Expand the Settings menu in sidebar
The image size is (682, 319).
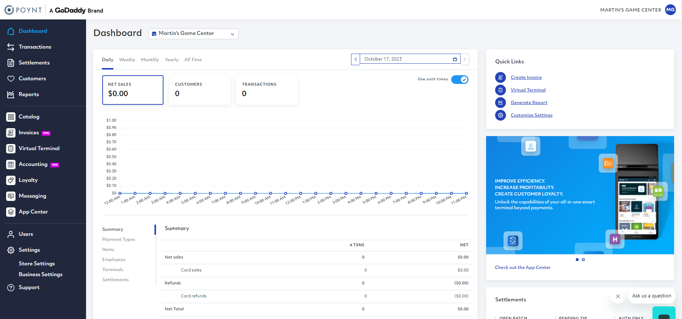(29, 250)
